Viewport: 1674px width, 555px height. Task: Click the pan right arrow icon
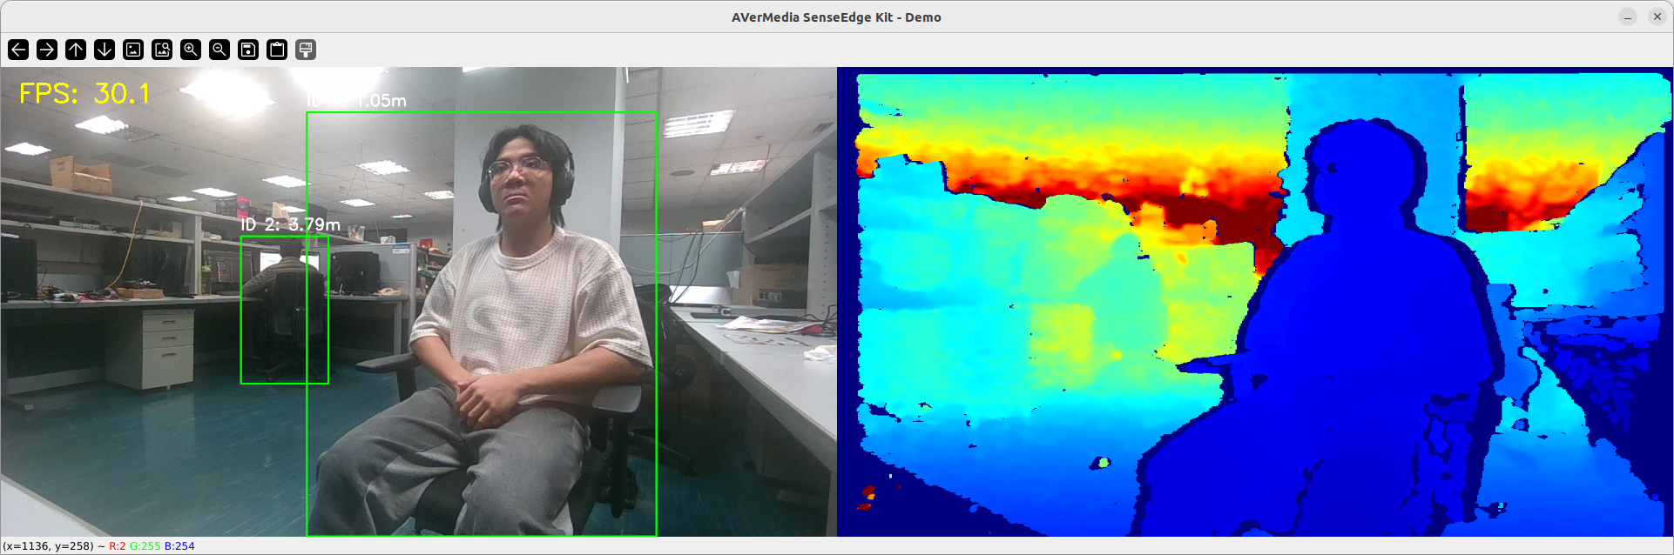coord(47,50)
